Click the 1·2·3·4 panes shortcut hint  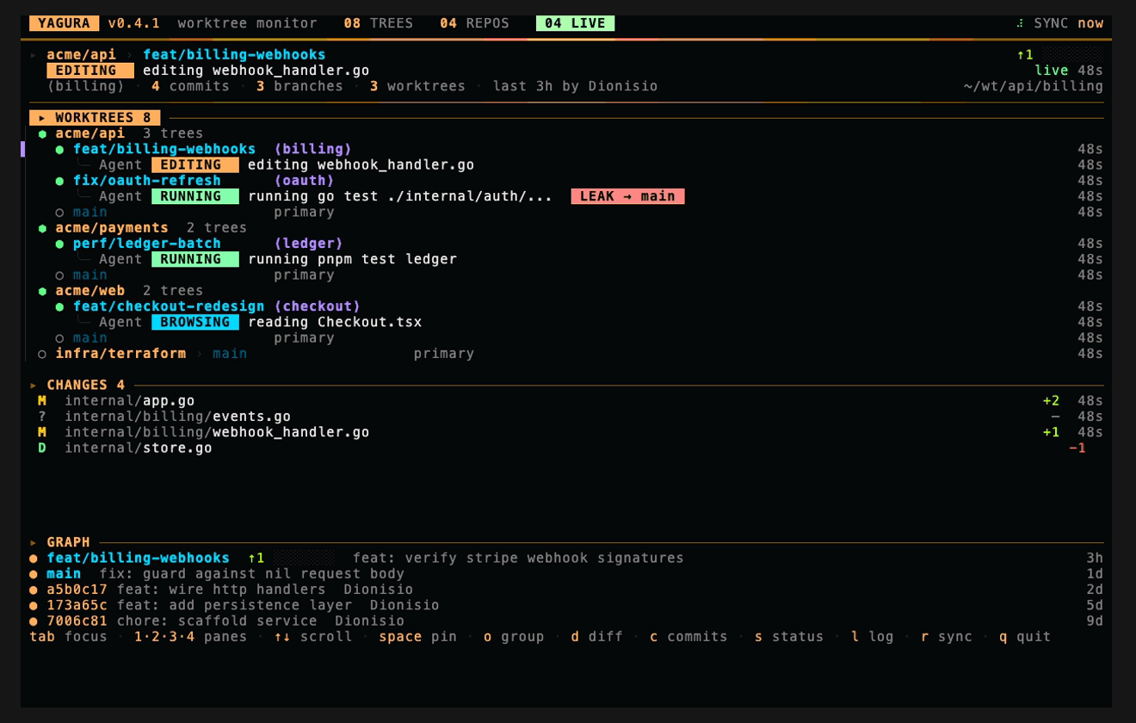coord(190,637)
